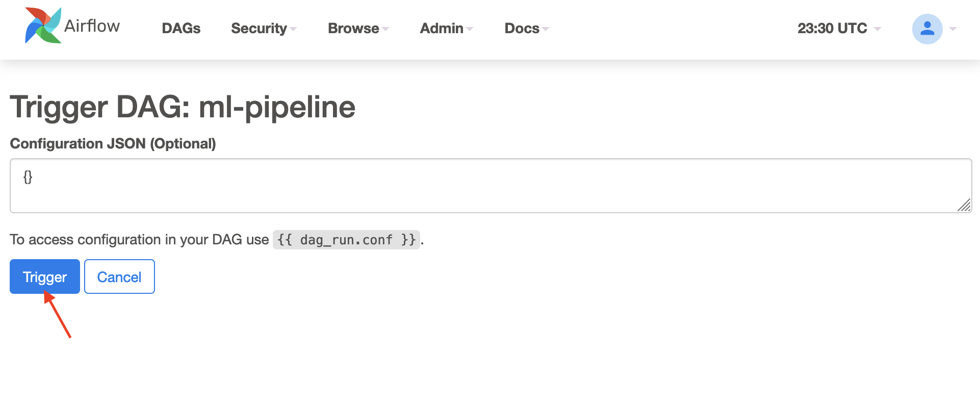This screenshot has height=403, width=980.
Task: Click the Admin dropdown caret arrow
Action: click(x=470, y=30)
